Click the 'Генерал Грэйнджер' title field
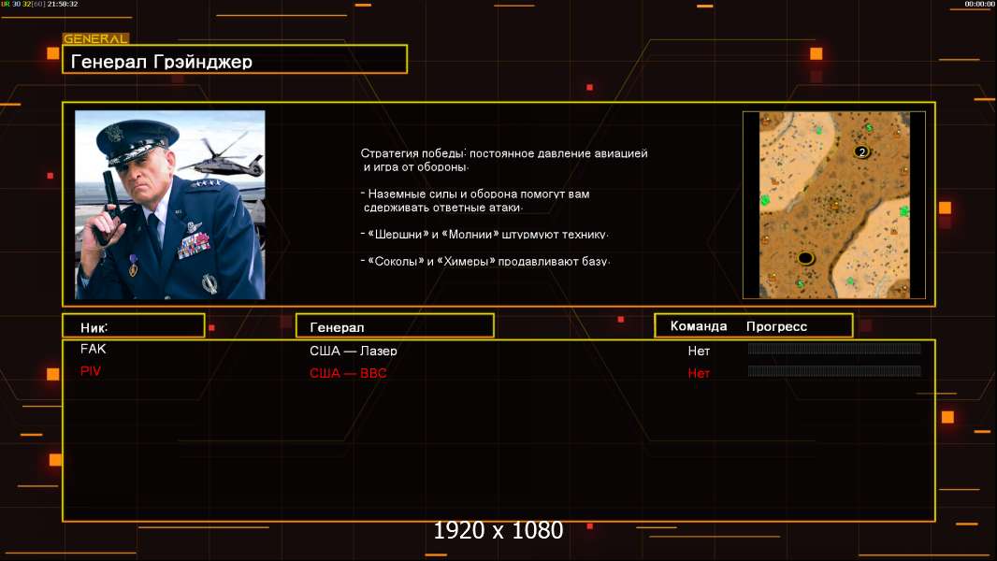997x561 pixels. click(x=235, y=59)
